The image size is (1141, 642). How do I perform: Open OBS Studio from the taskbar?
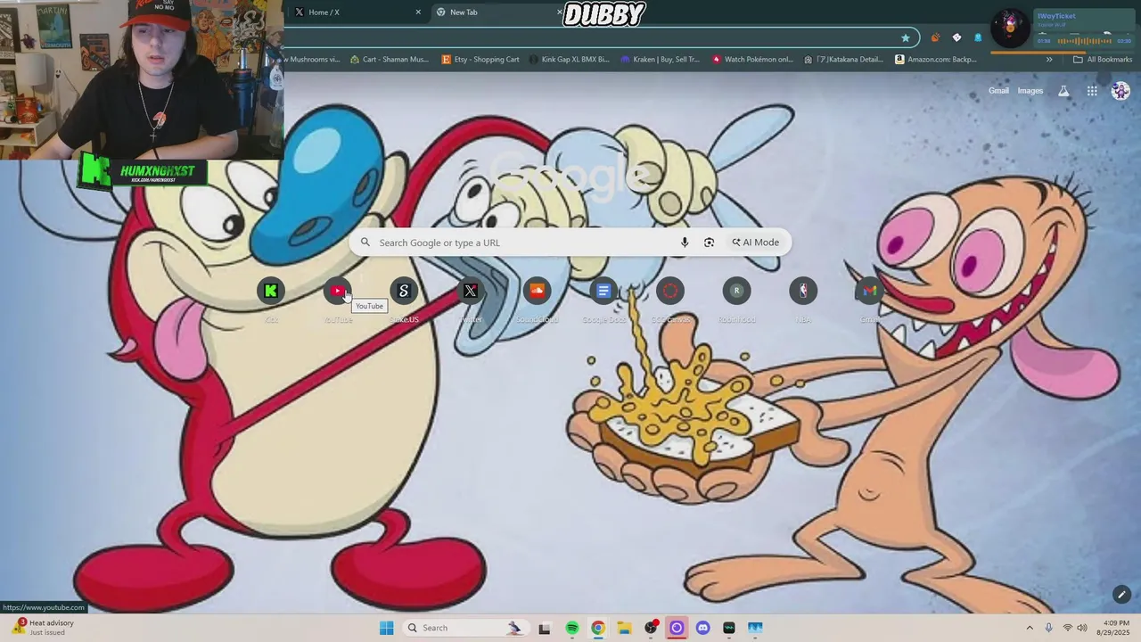tap(651, 628)
